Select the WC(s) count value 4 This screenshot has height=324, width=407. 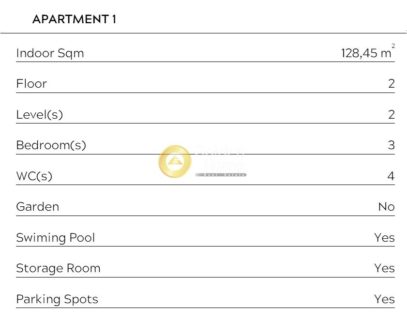tap(391, 176)
